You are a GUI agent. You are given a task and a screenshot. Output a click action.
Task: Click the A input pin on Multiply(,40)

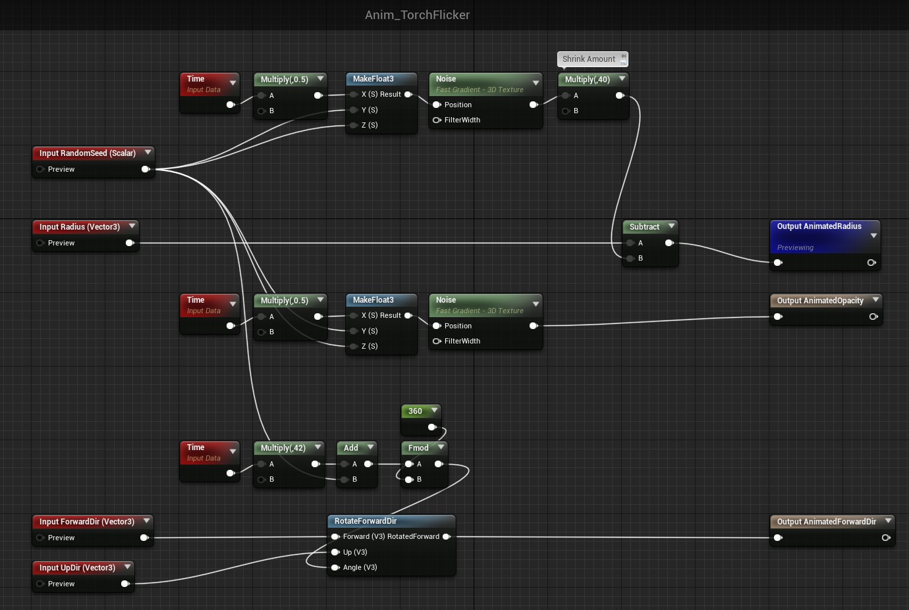[x=566, y=95]
